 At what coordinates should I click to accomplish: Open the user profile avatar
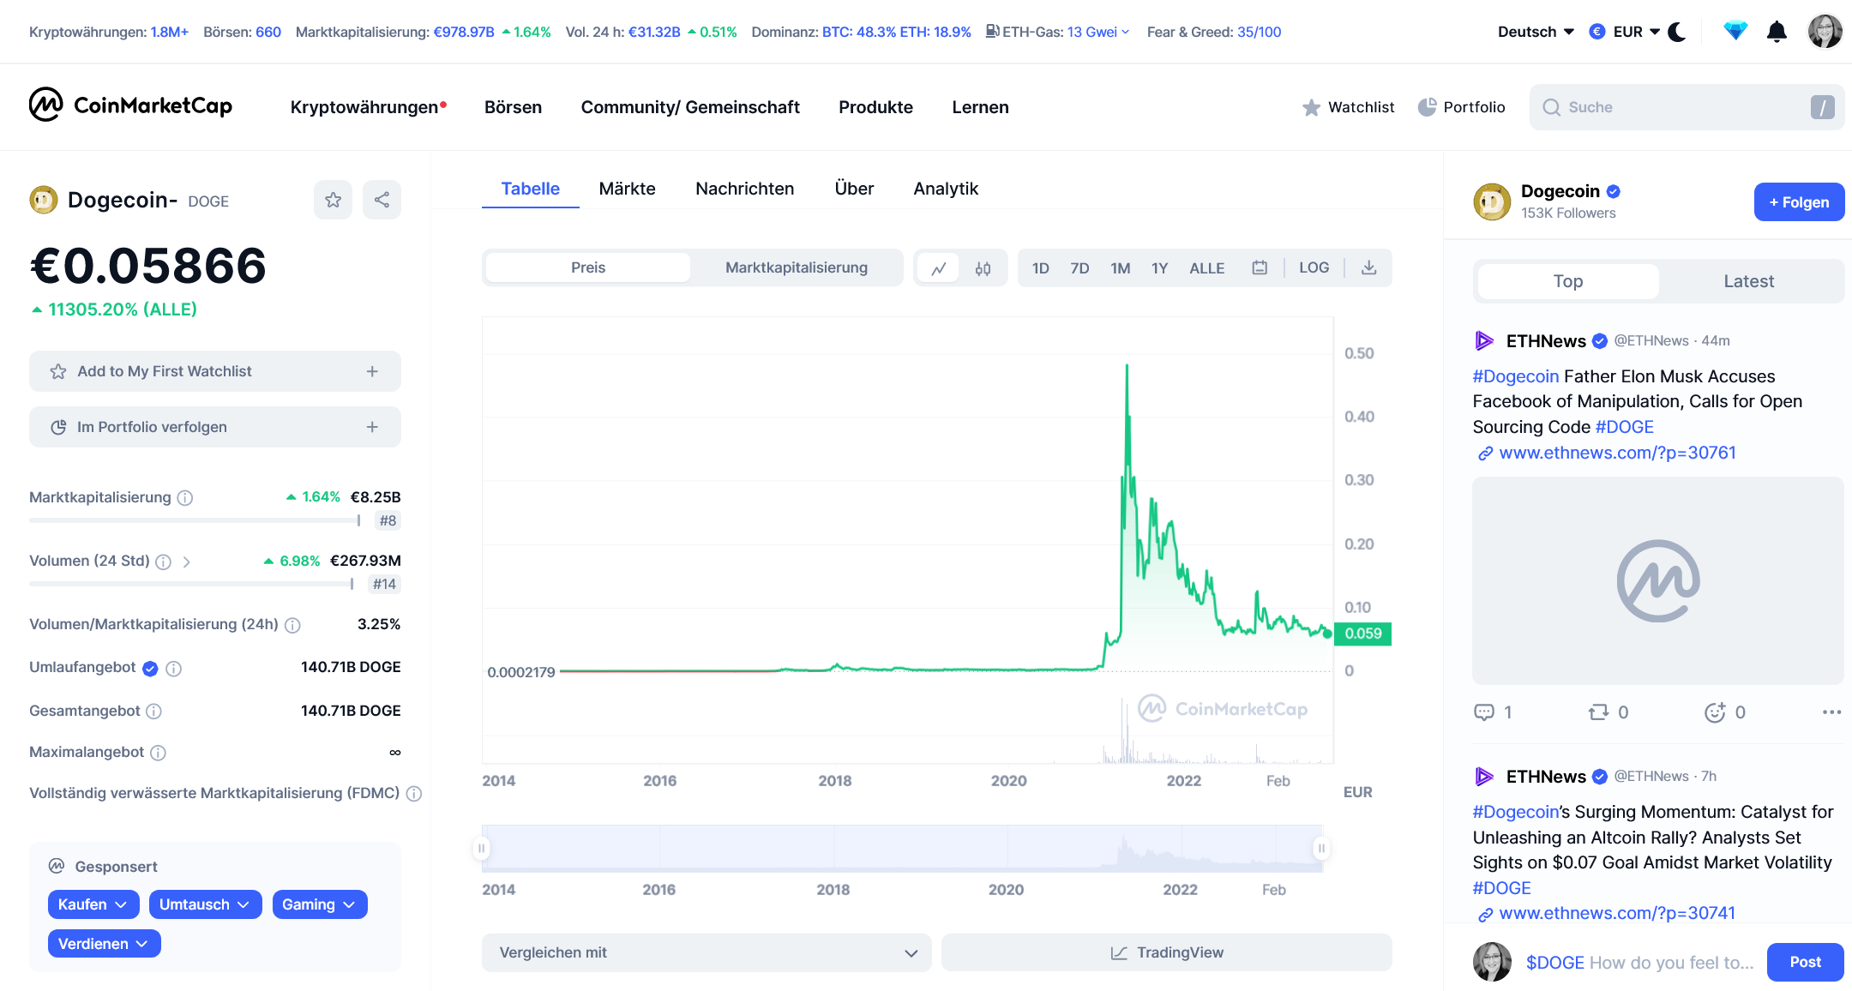(1825, 32)
